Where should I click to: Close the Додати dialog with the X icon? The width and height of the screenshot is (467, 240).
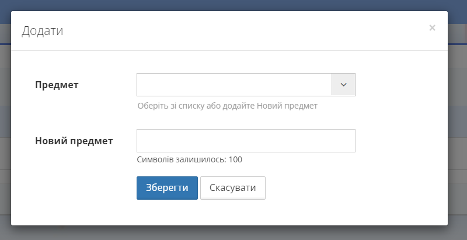tap(432, 27)
